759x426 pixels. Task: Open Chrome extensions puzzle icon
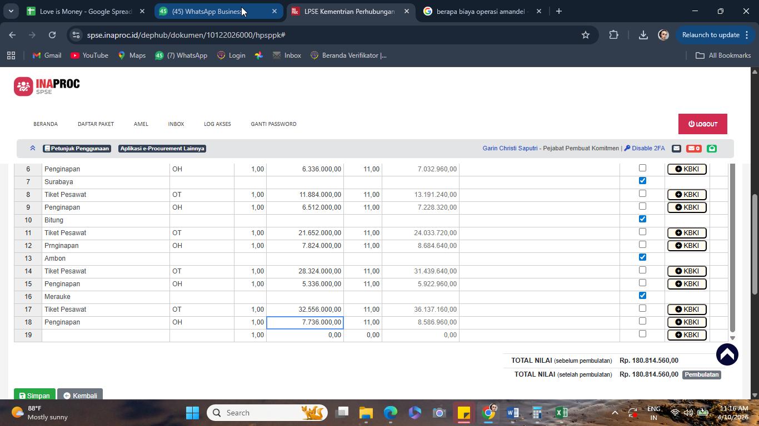[613, 35]
